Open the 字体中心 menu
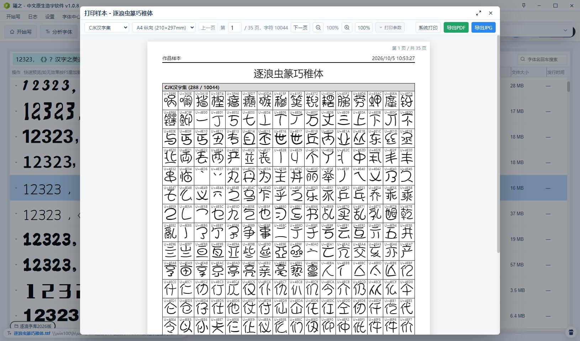Viewport: 580px width, 341px height. 71,17
